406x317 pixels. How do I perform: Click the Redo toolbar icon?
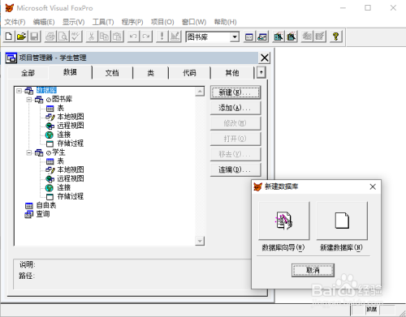(x=146, y=36)
